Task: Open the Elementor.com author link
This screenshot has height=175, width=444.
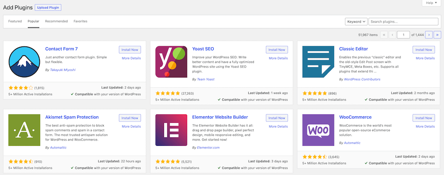Action: pos(208,148)
